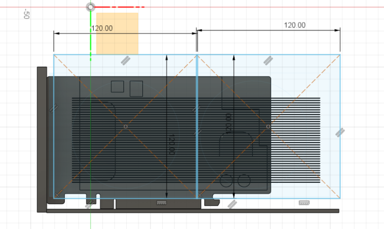The height and width of the screenshot is (229, 384).
Task: Select parallel constraint glyph below right square's bottom edge
Action: pyautogui.click(x=232, y=204)
